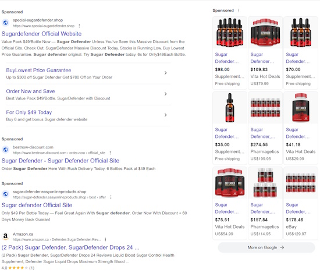This screenshot has width=320, height=273.
Task: Click the Amazon.ca site name
Action: pyautogui.click(x=23, y=234)
